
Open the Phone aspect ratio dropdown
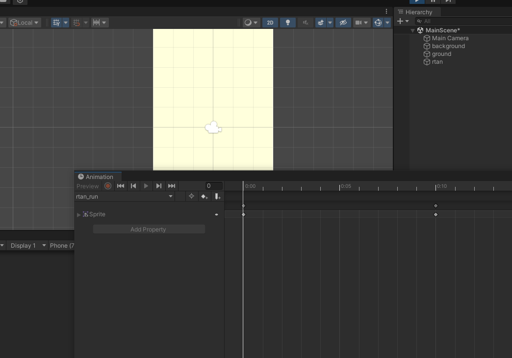[61, 246]
